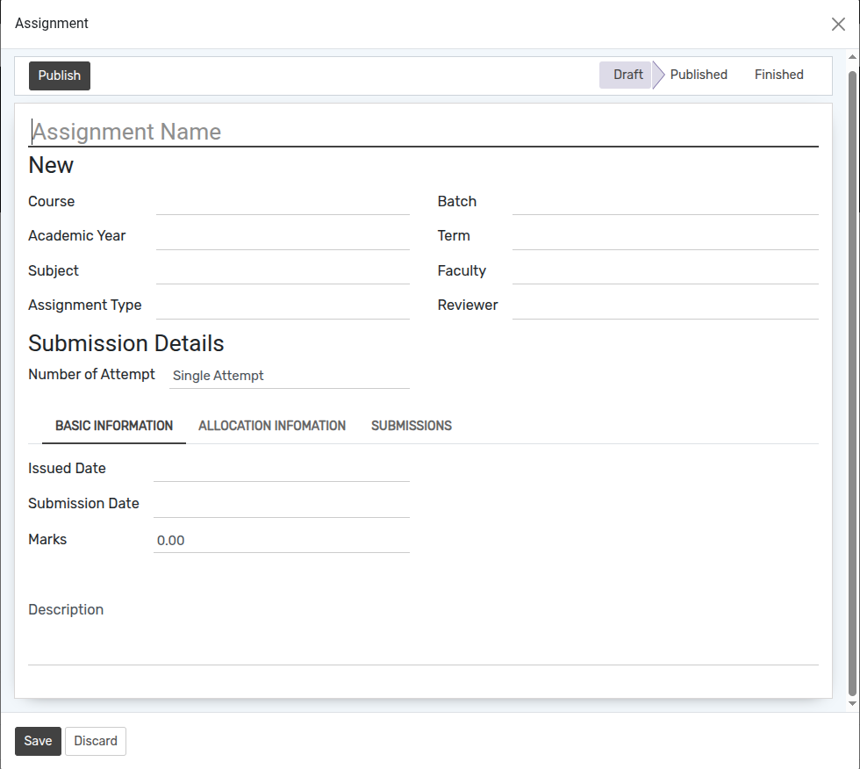Click the Course label
860x769 pixels.
(x=51, y=202)
